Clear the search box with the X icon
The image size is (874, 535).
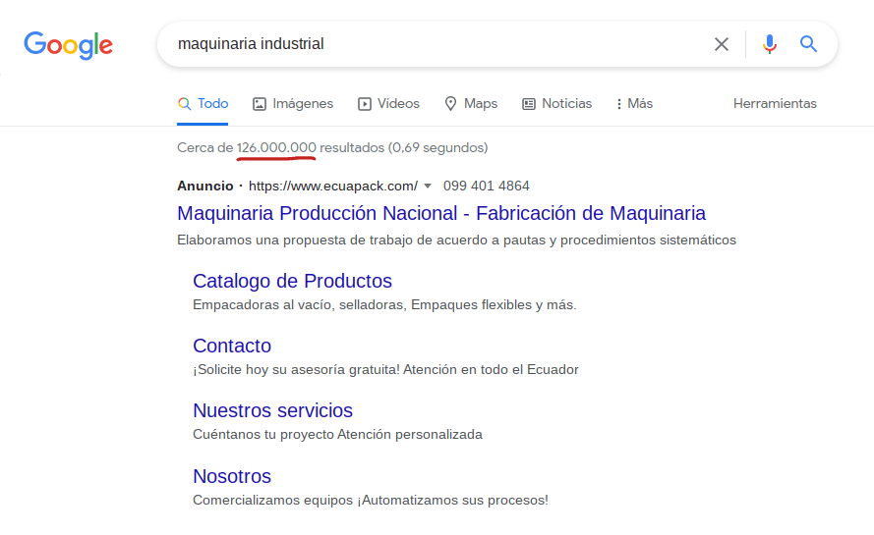click(722, 44)
